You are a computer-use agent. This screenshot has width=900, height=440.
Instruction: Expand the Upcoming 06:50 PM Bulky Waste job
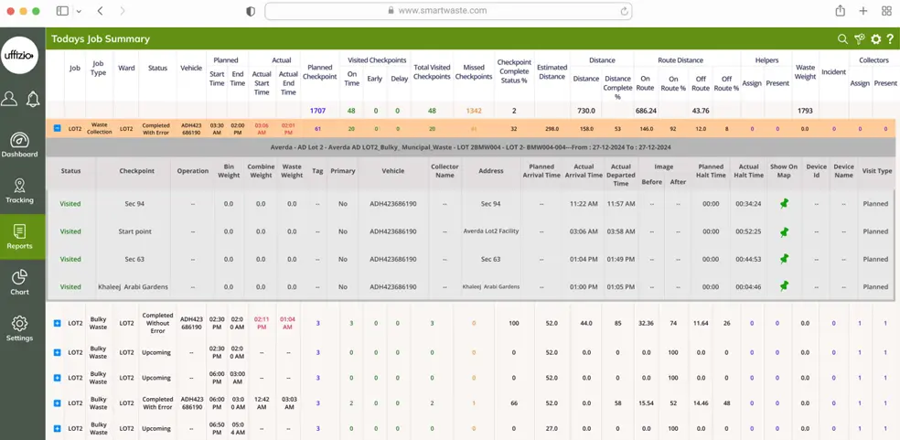coord(57,428)
